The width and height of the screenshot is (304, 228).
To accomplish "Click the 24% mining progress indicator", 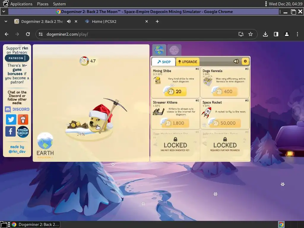I will (81, 134).
